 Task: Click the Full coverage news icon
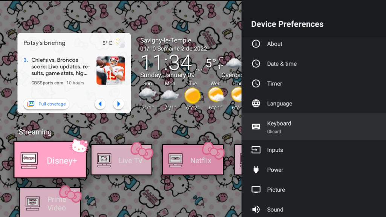click(x=31, y=104)
